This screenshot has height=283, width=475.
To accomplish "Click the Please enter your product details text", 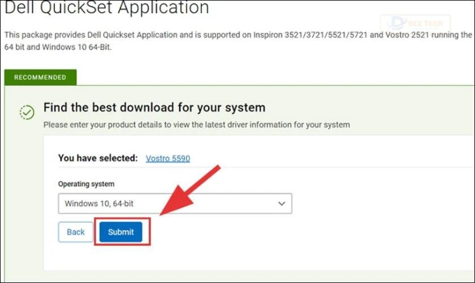I will (x=197, y=124).
